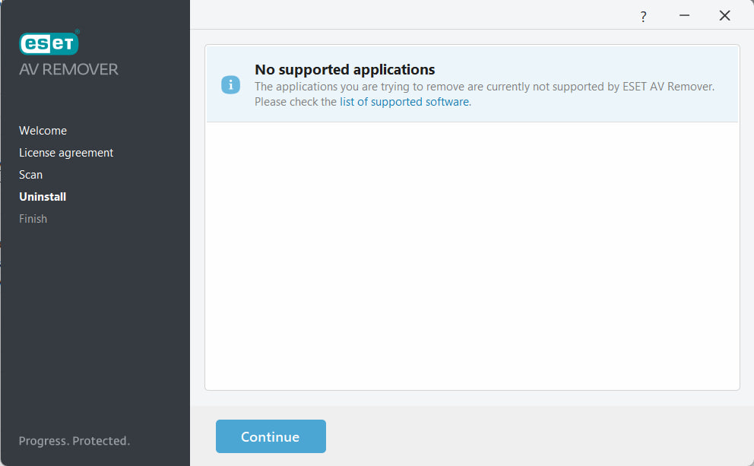Select the Finish step in the sidebar

[x=33, y=219]
